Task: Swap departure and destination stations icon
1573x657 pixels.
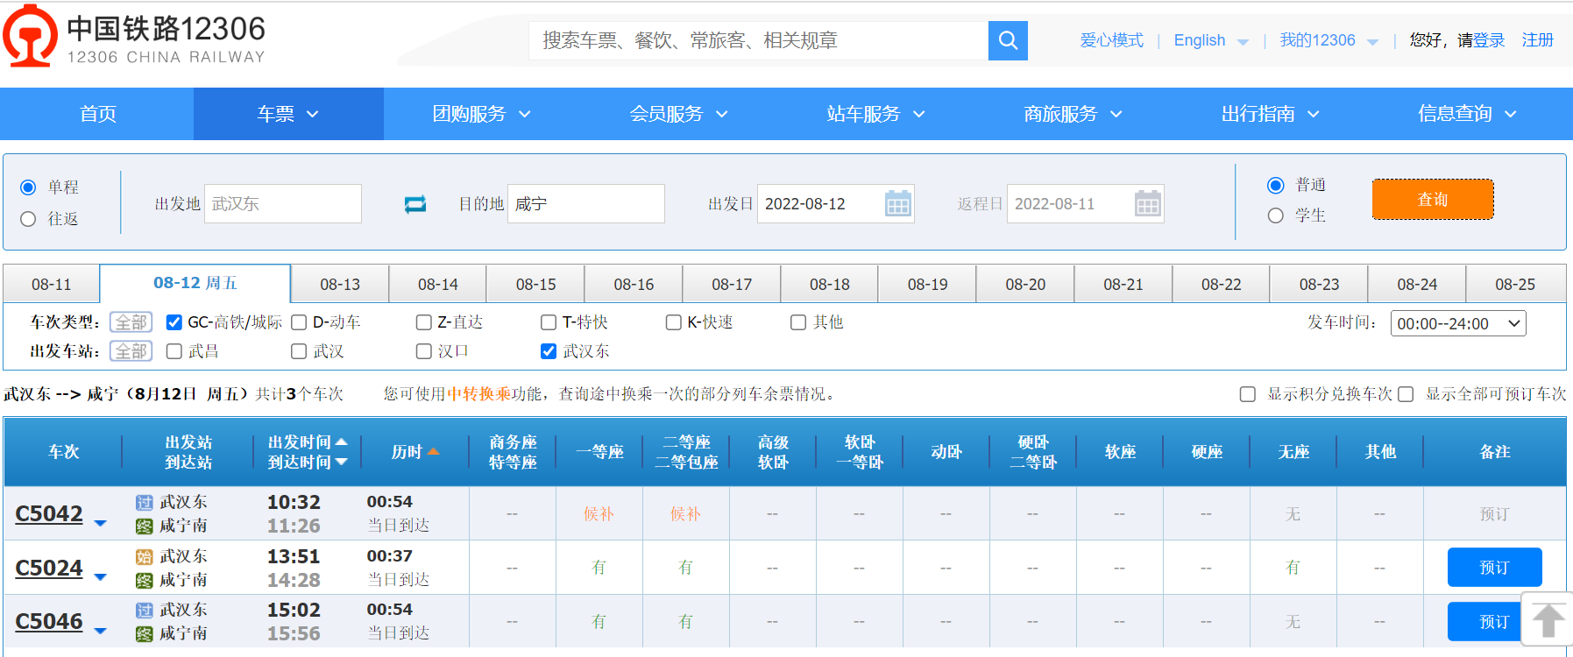Action: coord(415,204)
